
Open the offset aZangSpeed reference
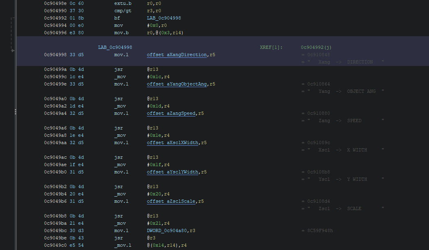[171, 114]
